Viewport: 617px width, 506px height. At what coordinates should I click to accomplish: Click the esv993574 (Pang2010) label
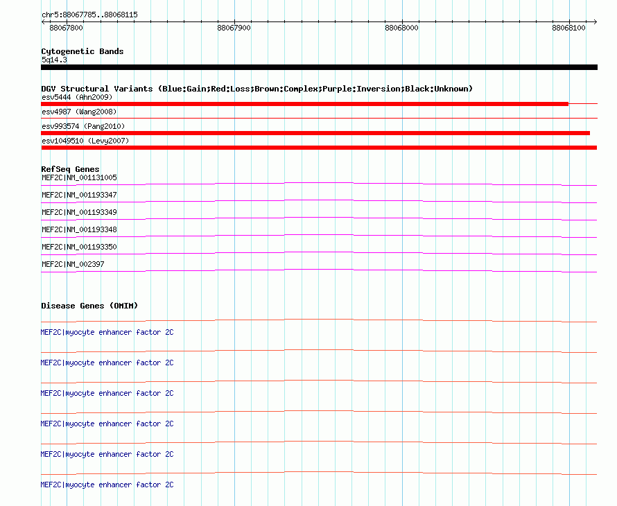(83, 126)
